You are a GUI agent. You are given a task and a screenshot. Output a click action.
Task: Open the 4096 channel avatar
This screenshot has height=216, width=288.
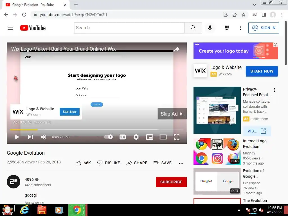click(x=13, y=182)
